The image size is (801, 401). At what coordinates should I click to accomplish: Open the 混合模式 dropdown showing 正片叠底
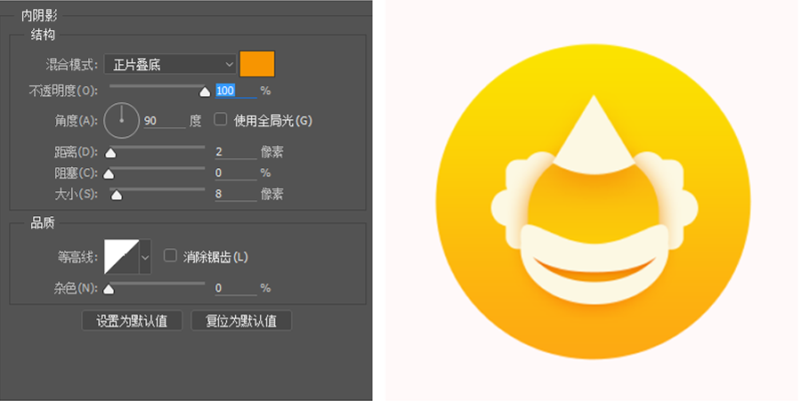pyautogui.click(x=170, y=64)
